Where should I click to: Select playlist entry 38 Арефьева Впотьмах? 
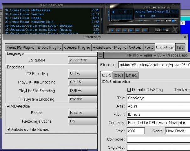point(52,26)
